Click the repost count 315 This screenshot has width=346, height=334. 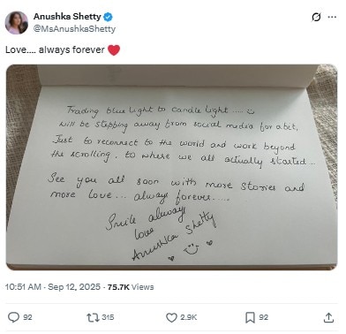[108, 317]
